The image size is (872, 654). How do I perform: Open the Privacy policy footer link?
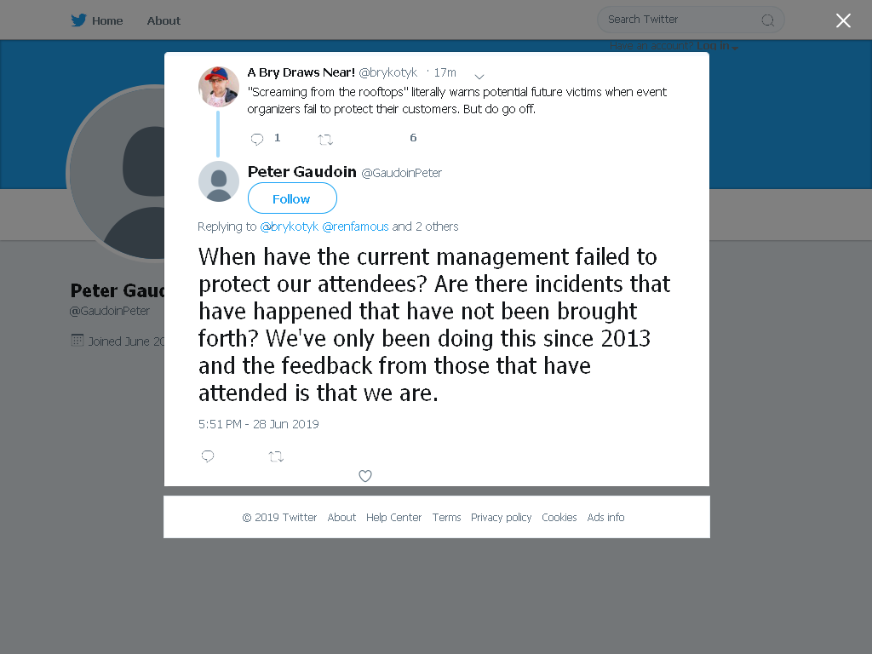(501, 517)
